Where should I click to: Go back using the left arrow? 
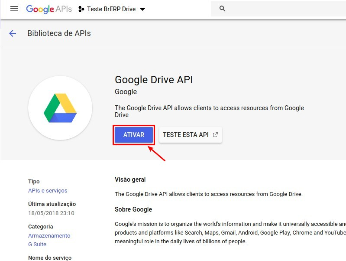point(13,33)
